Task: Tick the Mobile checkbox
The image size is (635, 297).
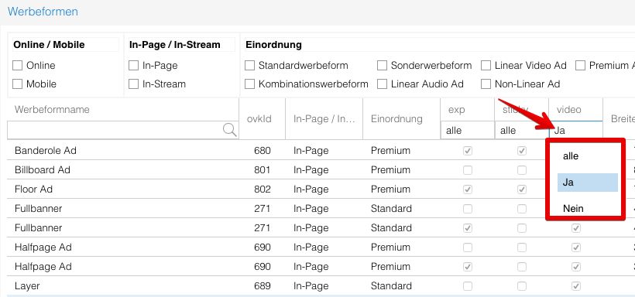Action: pyautogui.click(x=17, y=84)
